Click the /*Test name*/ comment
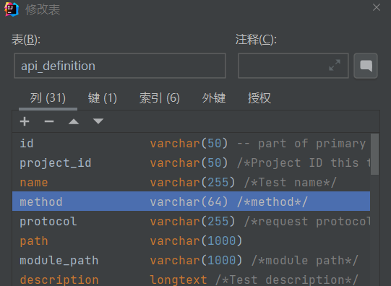 (x=291, y=183)
